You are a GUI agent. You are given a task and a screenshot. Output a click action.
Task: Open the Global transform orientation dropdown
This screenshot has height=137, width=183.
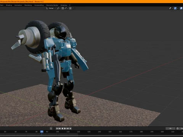[x=51, y=8]
